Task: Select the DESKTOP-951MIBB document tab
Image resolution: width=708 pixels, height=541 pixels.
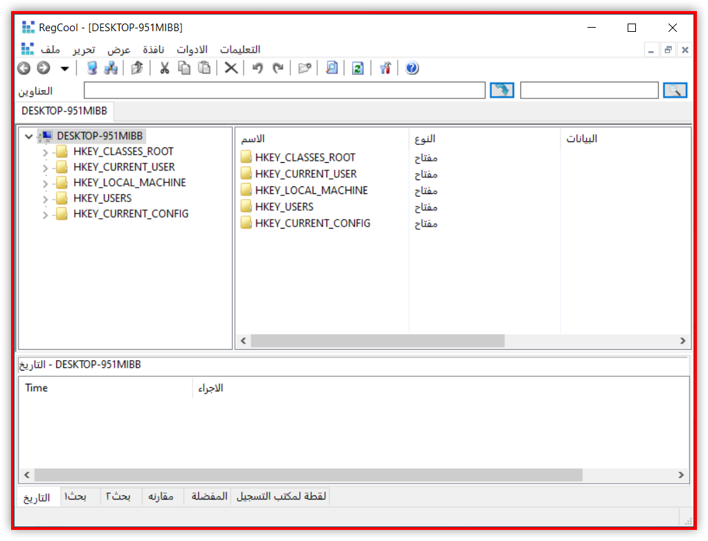Action: pos(64,111)
